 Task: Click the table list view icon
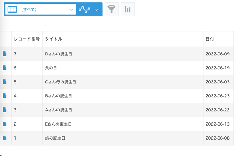coord(12,10)
